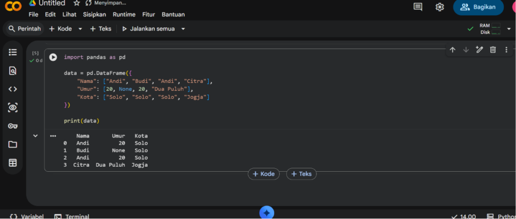This screenshot has height=219, width=516.
Task: Open the table of contents sidebar icon
Action: [13, 52]
